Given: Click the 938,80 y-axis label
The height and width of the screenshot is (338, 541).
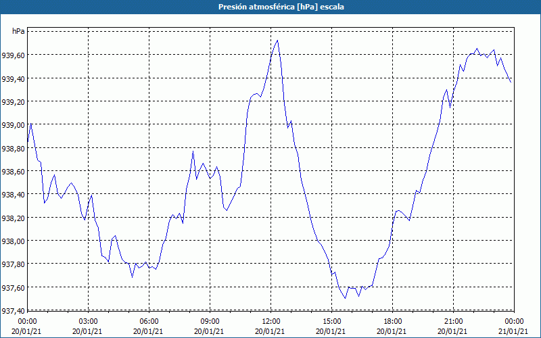Looking at the screenshot, I should (x=13, y=148).
